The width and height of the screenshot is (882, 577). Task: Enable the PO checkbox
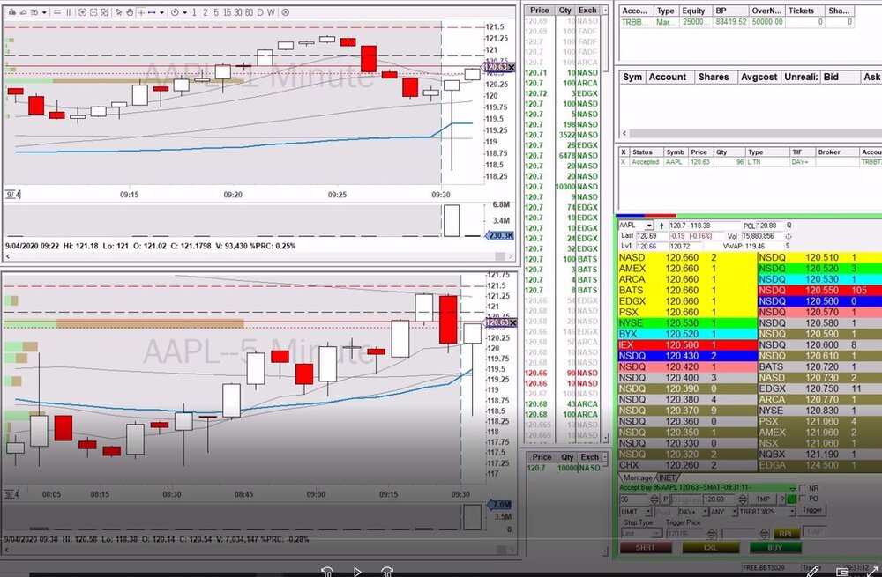pyautogui.click(x=803, y=499)
